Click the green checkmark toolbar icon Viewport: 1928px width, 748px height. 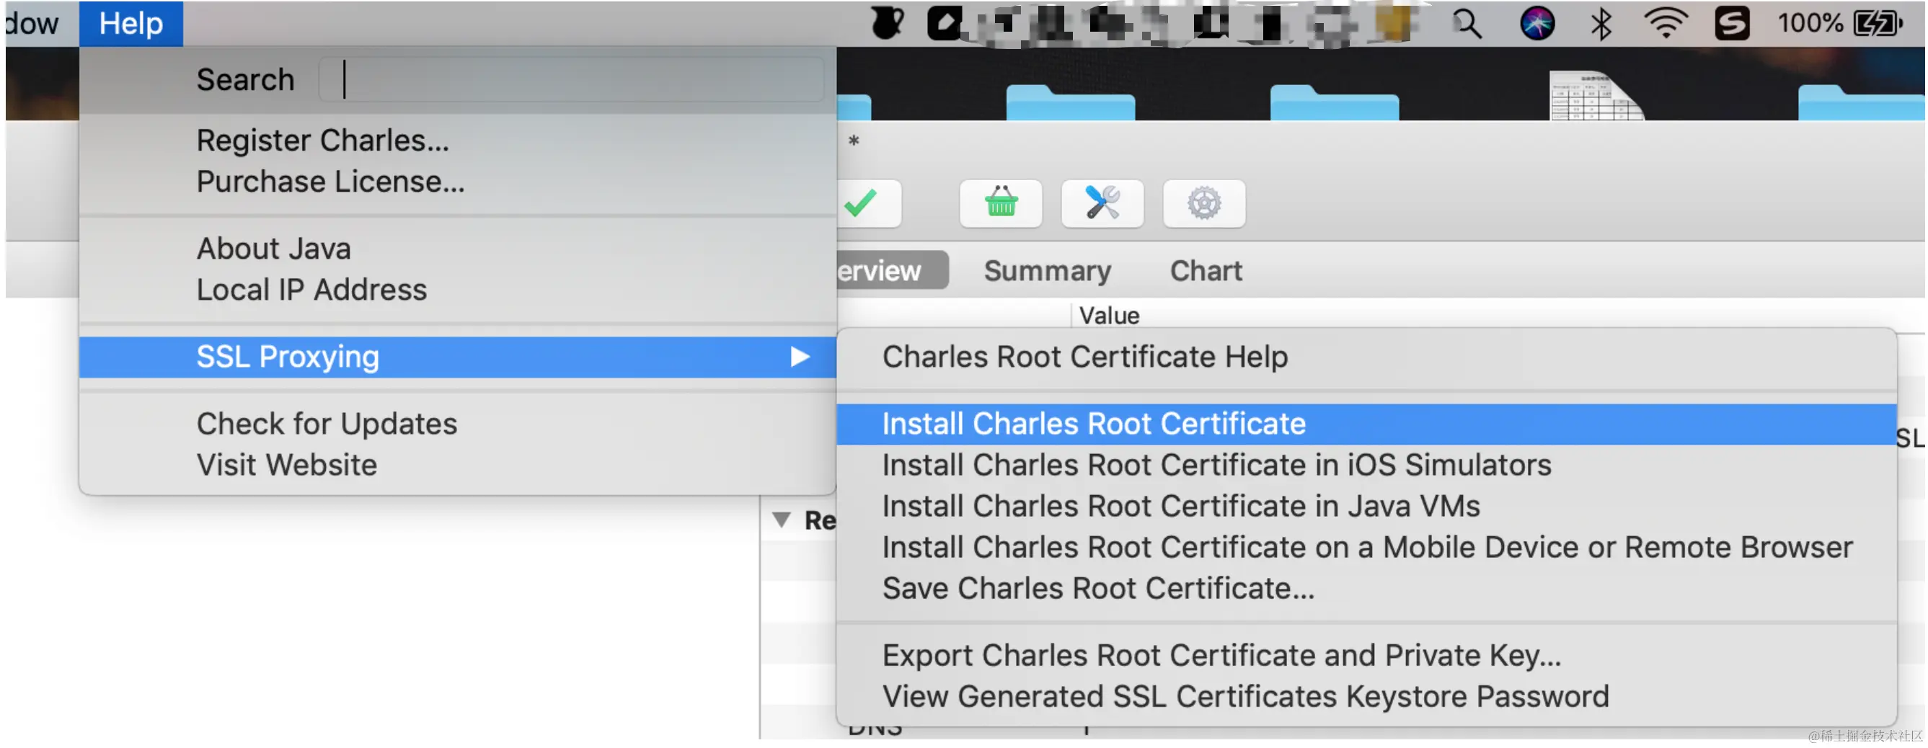862,202
